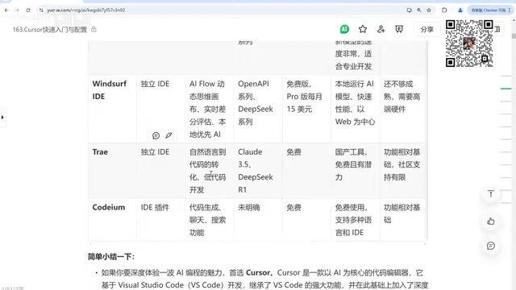
Task: Click the highlighted green outline marker at right
Action: pos(506,89)
